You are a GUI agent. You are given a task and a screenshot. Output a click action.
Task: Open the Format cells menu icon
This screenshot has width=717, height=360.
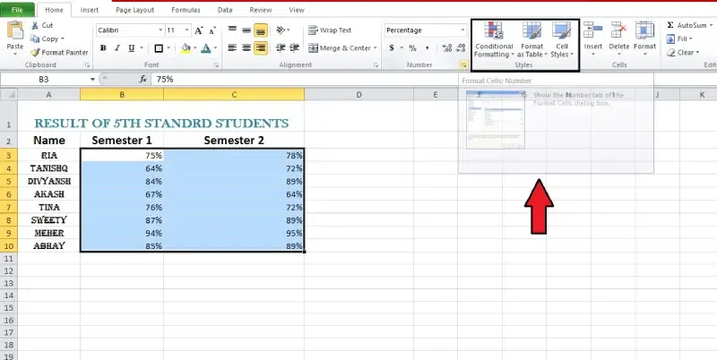coord(644,31)
